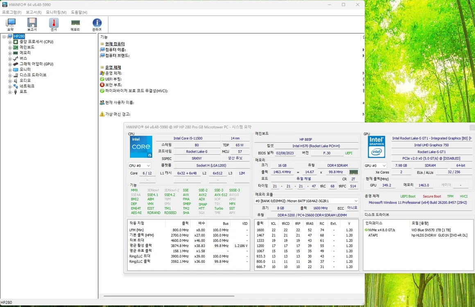Click the 생산 유닛 button
475x307 pixels.
click(x=235, y=158)
